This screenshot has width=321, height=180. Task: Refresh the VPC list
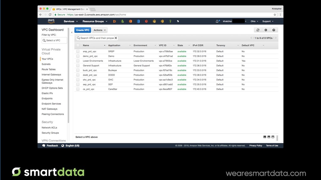[x=258, y=30]
